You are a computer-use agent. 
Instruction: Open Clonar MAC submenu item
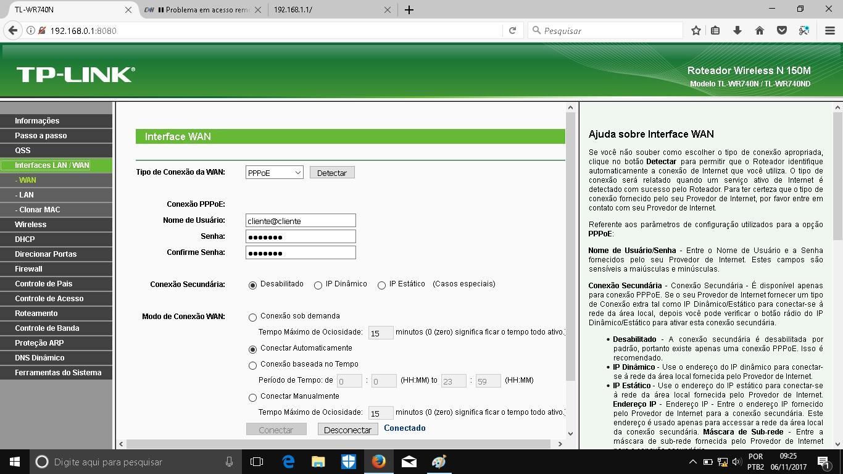point(56,209)
